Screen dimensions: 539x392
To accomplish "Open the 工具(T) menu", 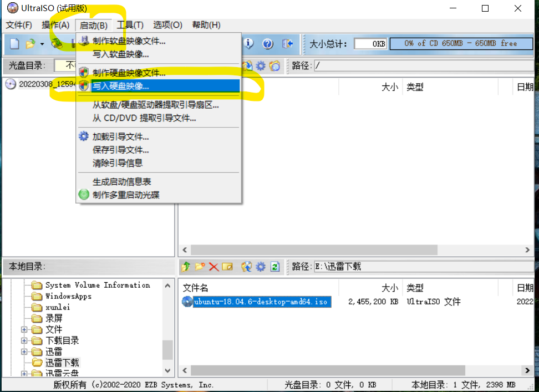I will coord(130,25).
